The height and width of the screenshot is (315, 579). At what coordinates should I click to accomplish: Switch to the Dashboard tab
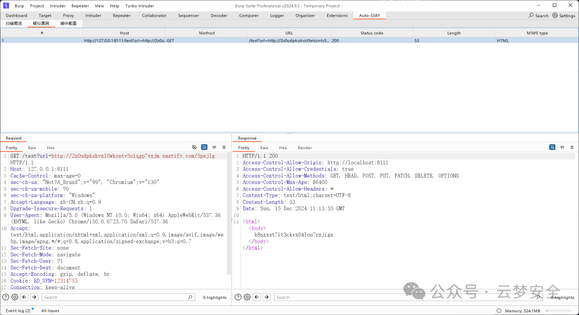click(16, 16)
